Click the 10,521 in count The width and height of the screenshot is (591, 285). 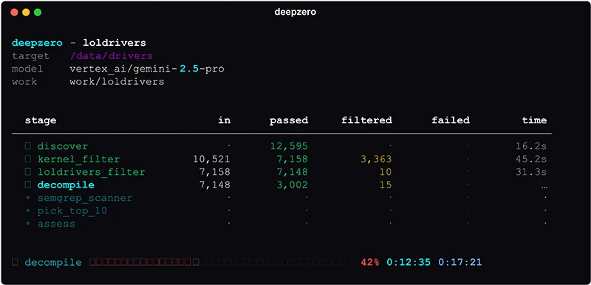click(x=211, y=159)
